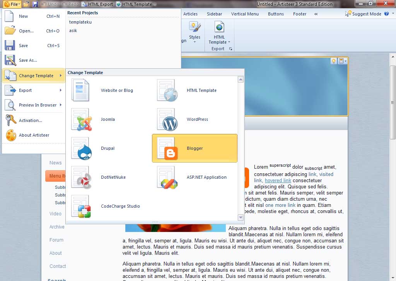Click the Forum vertical menu item
The height and width of the screenshot is (281, 396).
click(x=56, y=240)
